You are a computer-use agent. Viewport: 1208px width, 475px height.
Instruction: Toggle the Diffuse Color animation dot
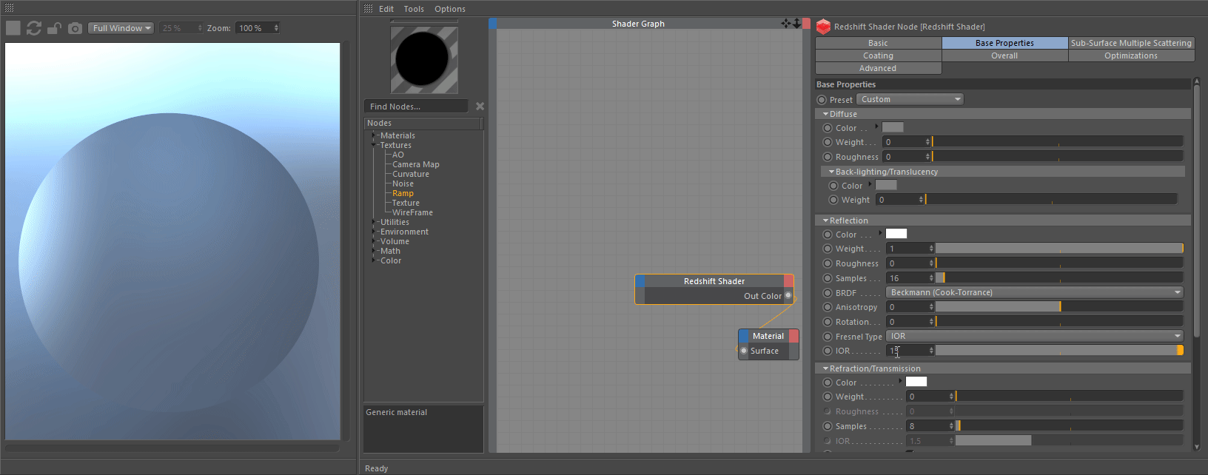tap(828, 128)
